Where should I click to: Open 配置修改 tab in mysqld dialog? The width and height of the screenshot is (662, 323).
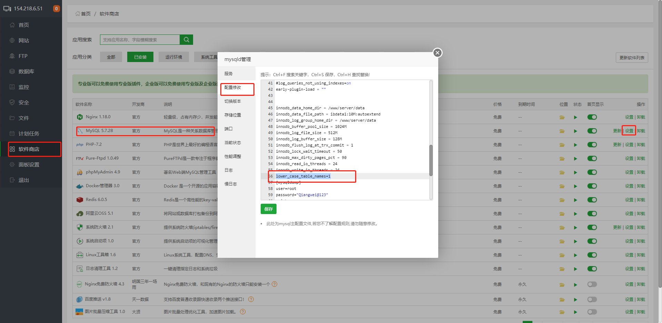237,88
